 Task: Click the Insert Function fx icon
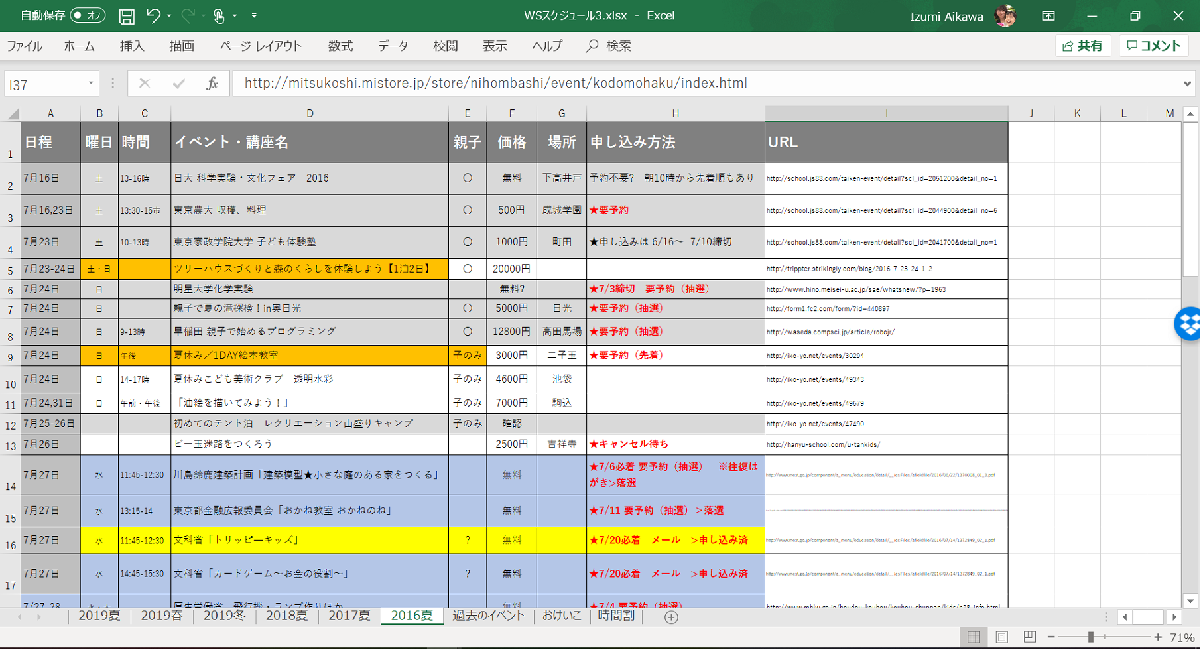[x=212, y=84]
